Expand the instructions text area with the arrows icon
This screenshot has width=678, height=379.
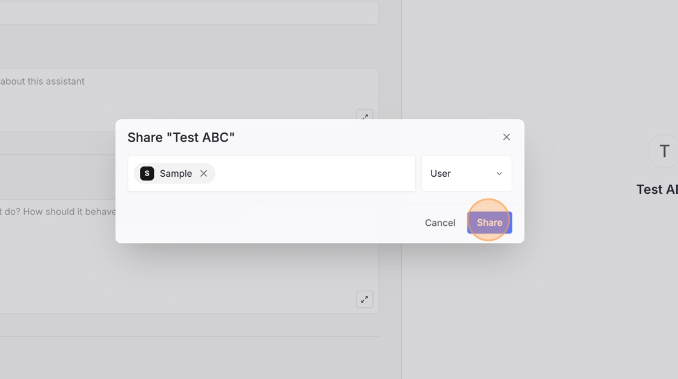[364, 299]
